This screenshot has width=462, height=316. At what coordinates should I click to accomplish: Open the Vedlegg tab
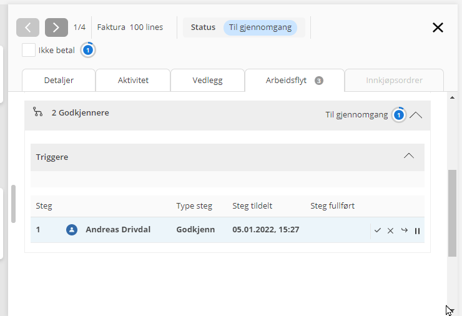coord(207,81)
